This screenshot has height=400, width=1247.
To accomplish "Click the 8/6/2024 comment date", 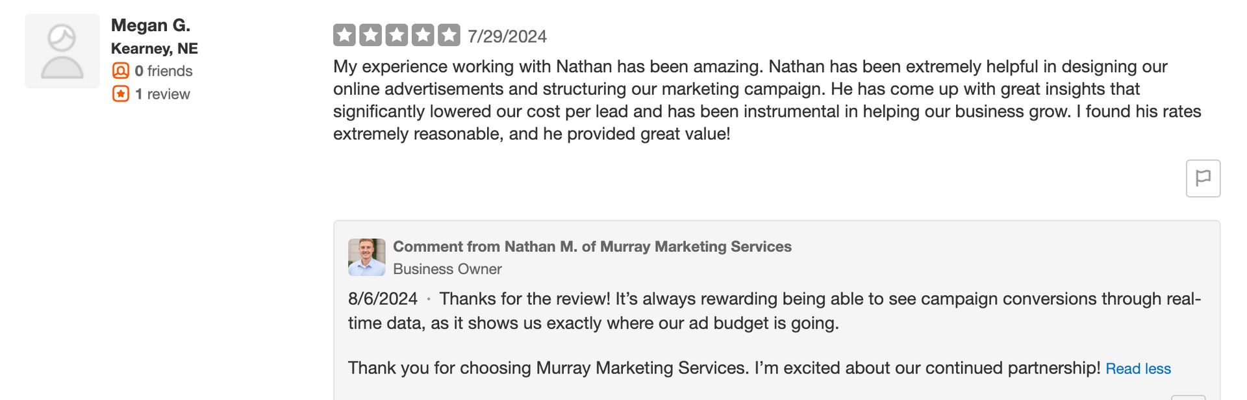I will [x=383, y=299].
